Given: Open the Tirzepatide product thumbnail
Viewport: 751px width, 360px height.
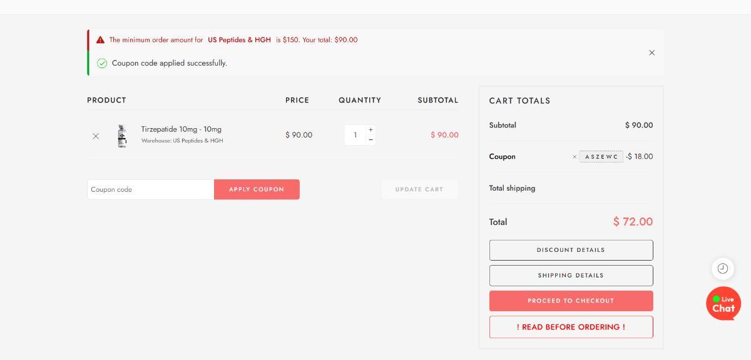Looking at the screenshot, I should click(122, 136).
